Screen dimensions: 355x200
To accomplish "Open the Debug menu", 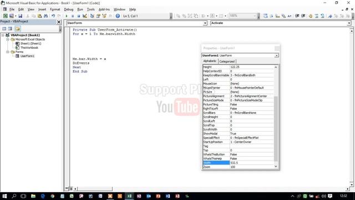I will click(x=69, y=9).
